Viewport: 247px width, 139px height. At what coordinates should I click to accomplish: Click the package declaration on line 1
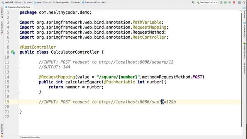click(x=56, y=12)
